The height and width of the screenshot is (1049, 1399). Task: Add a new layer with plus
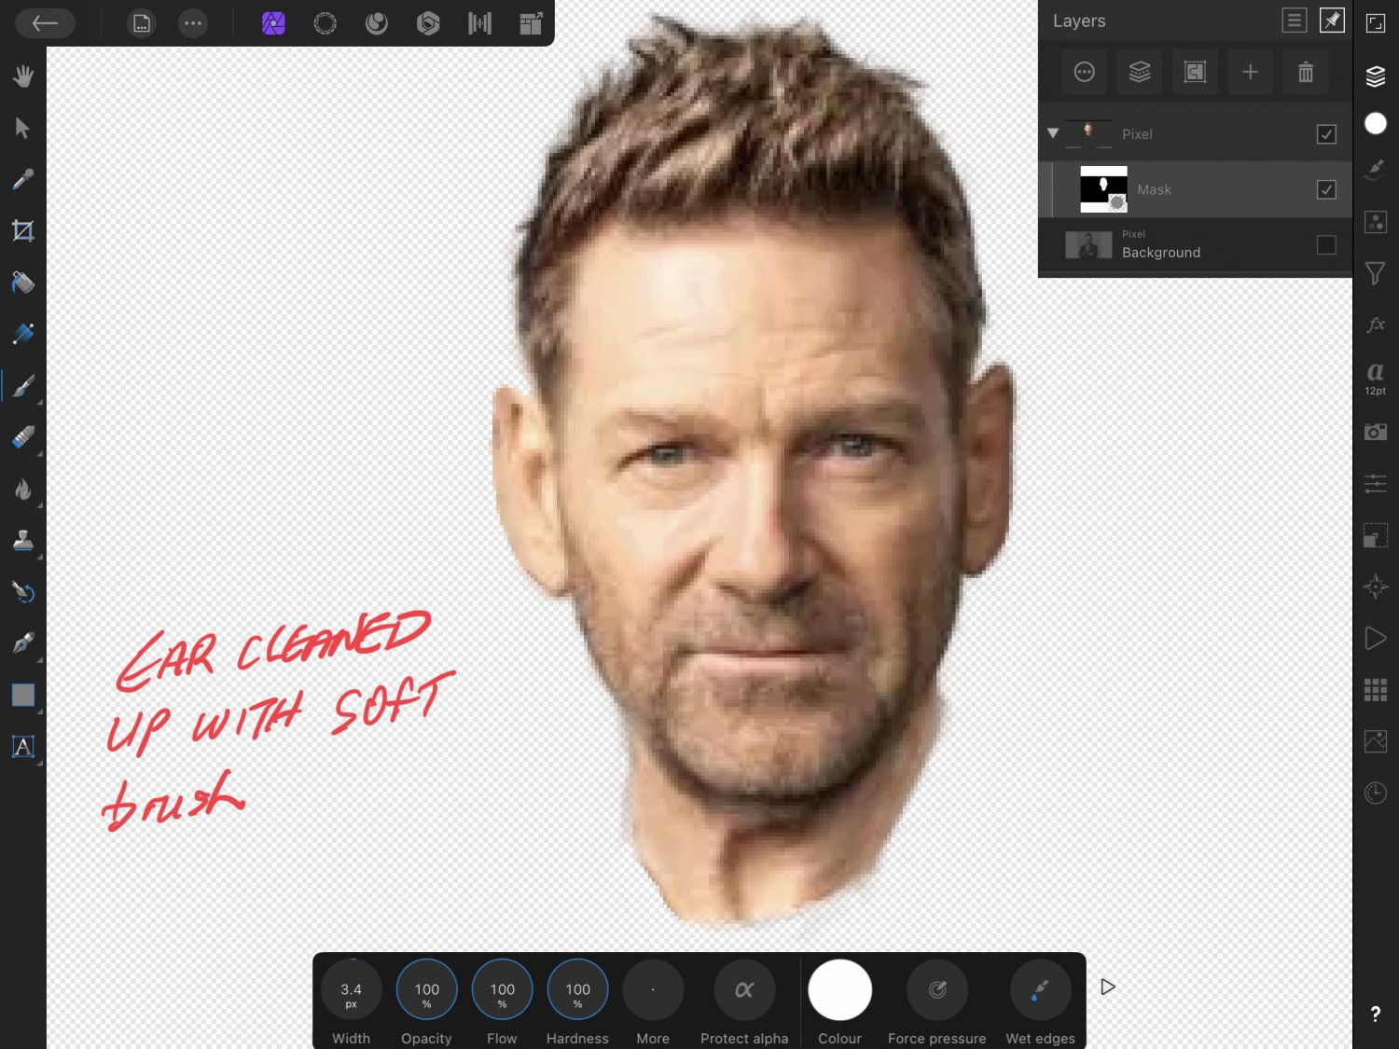pyautogui.click(x=1251, y=72)
